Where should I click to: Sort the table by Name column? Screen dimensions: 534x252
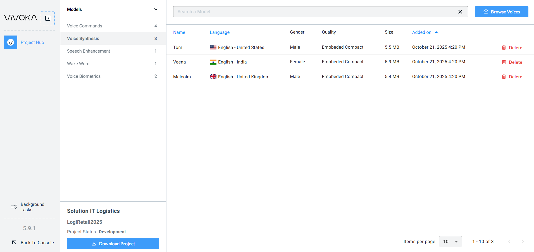point(179,32)
